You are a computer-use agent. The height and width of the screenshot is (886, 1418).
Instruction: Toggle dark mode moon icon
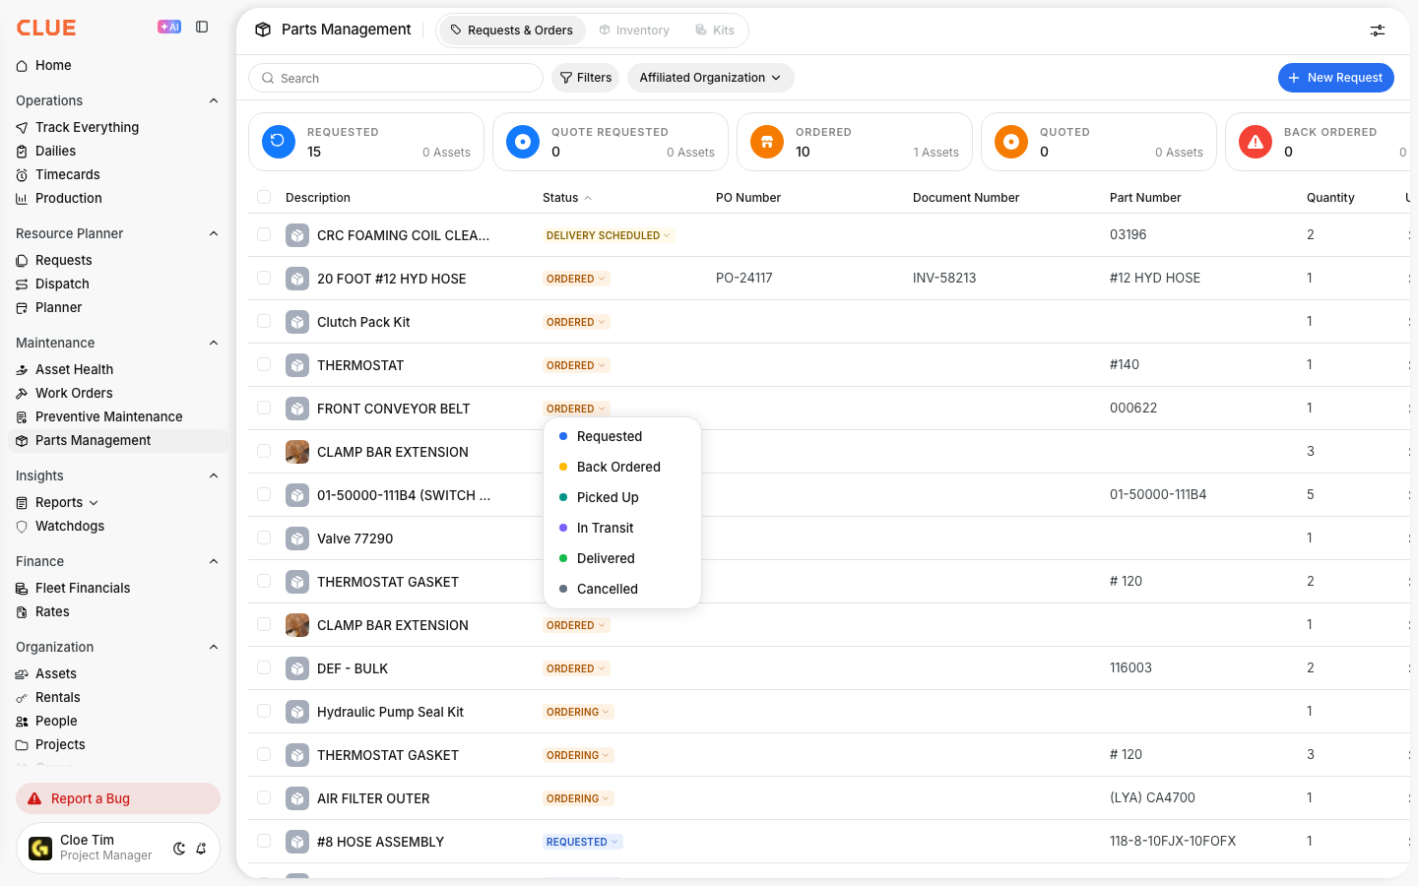179,849
